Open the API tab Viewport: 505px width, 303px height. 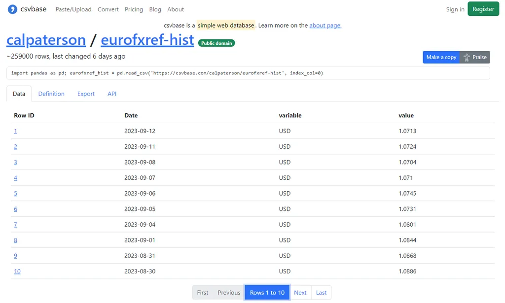tap(112, 94)
